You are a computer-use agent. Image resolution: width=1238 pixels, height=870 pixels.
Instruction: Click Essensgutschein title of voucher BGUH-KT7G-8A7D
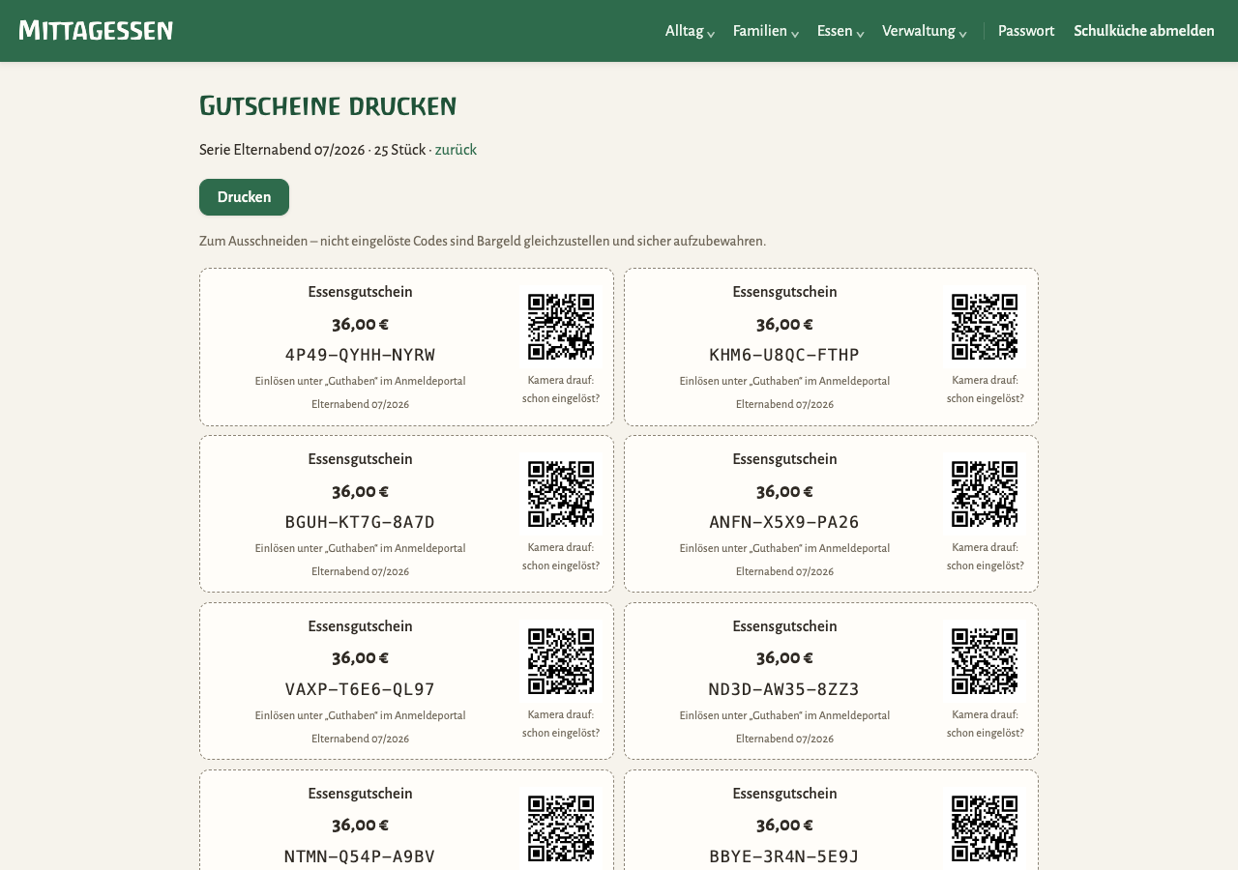click(360, 459)
